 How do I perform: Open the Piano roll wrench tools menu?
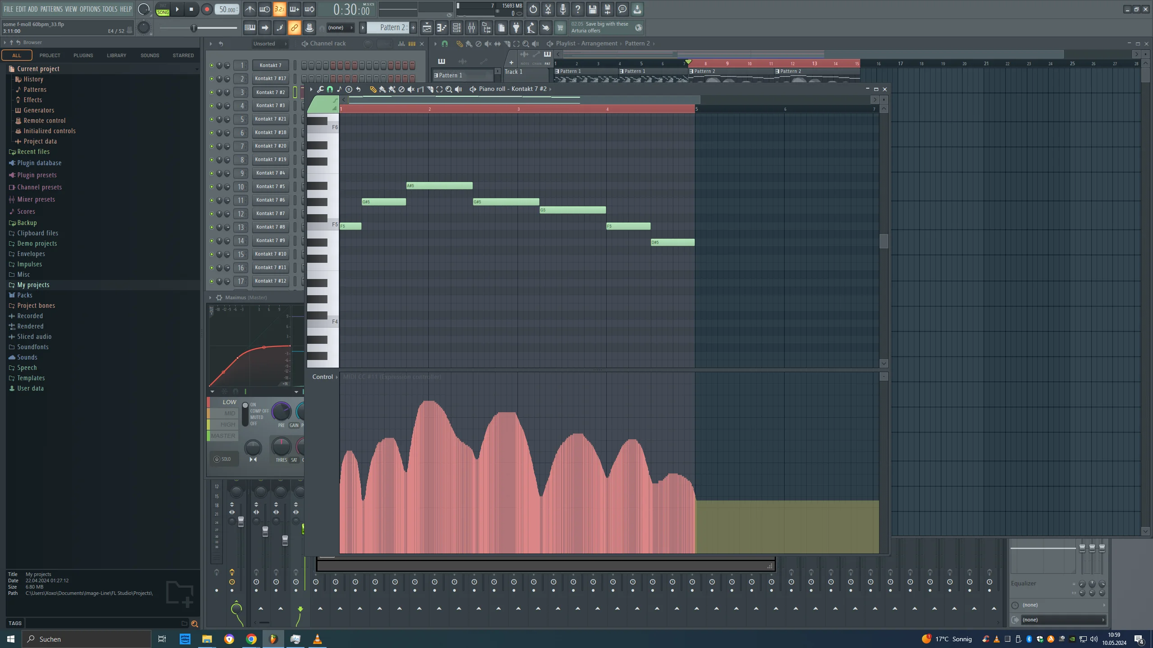click(320, 89)
